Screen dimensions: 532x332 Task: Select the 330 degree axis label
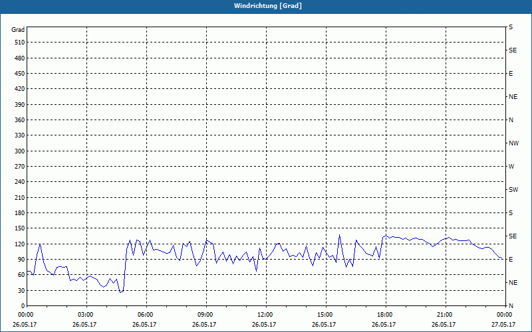pos(20,135)
